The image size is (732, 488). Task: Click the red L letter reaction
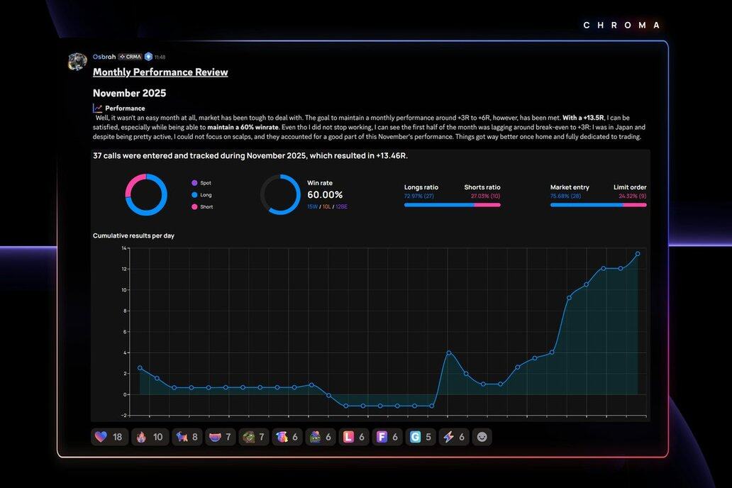pyautogui.click(x=355, y=437)
